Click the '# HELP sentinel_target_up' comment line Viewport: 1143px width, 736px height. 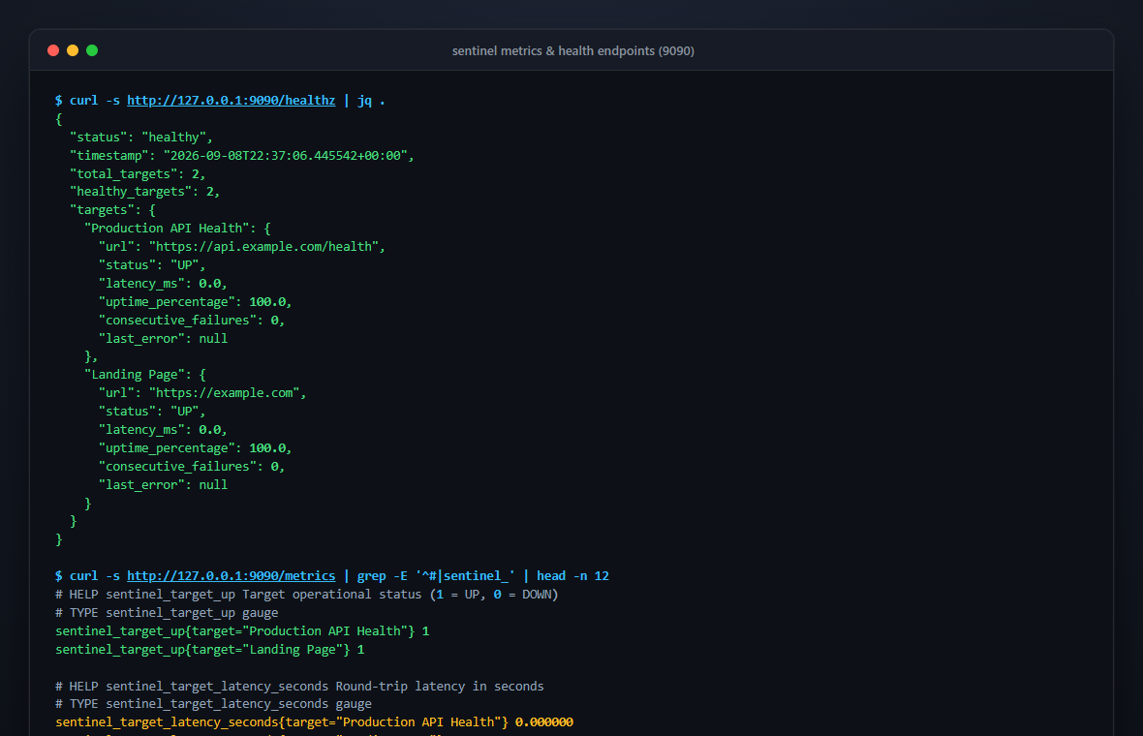(307, 595)
